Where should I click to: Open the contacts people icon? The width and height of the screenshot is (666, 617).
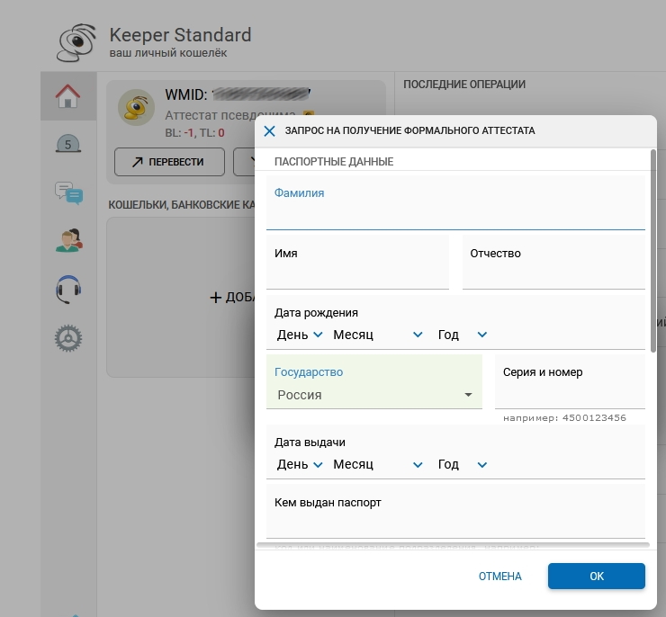[x=68, y=240]
